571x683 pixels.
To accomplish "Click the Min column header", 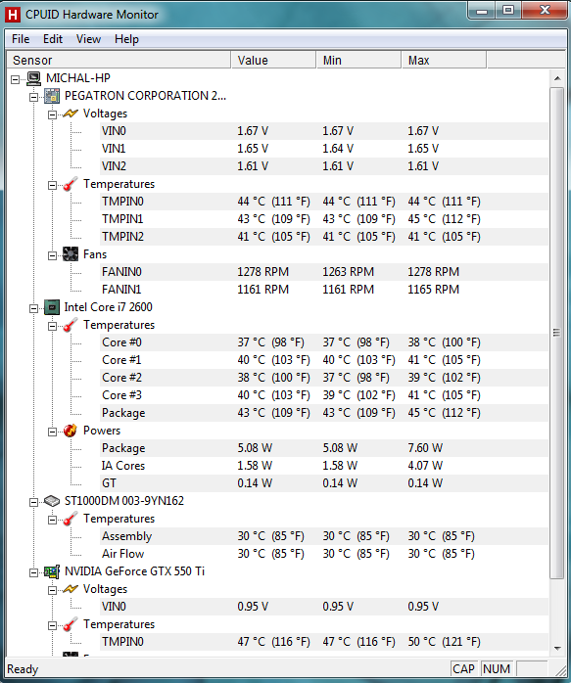I will point(358,60).
